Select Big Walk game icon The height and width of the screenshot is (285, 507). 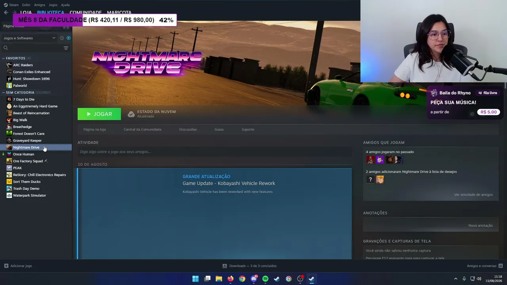click(9, 120)
